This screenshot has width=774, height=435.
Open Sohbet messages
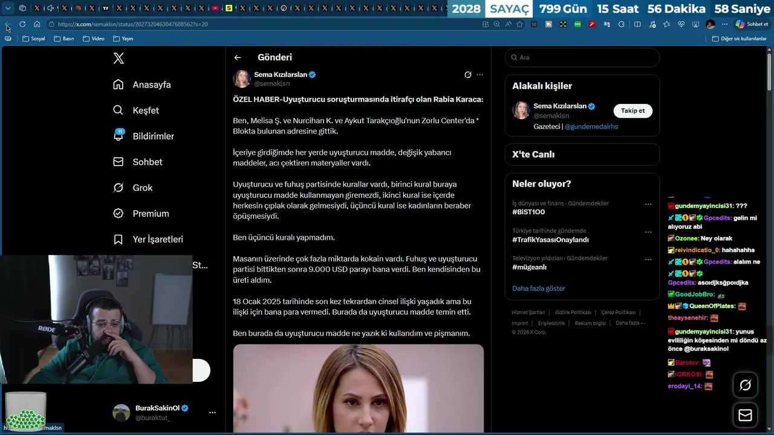(138, 162)
